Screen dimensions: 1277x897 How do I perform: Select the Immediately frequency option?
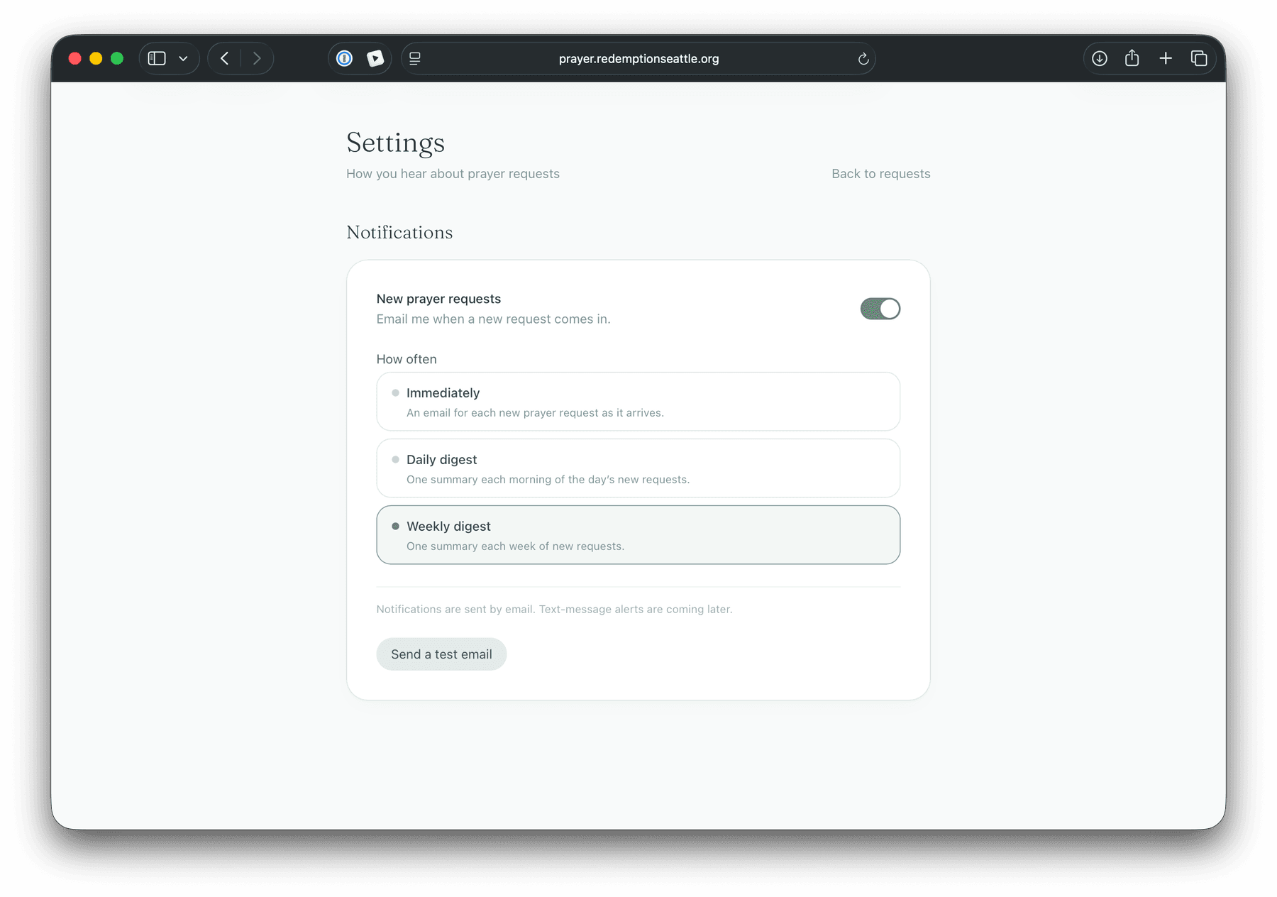tap(638, 402)
